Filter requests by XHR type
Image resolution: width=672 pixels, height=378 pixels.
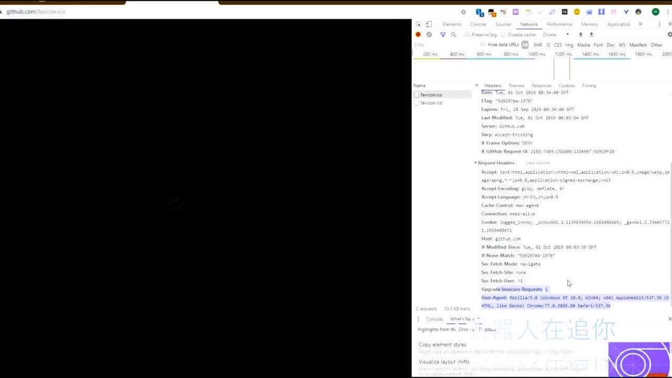[537, 45]
